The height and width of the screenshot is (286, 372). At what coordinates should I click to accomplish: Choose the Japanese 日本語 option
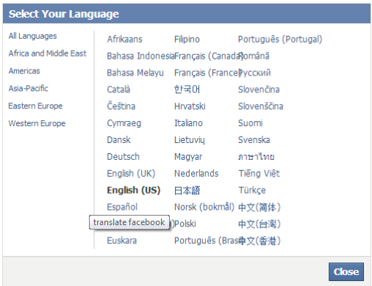[187, 191]
